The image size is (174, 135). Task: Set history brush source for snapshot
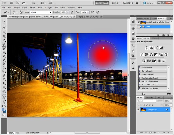(x=138, y=22)
